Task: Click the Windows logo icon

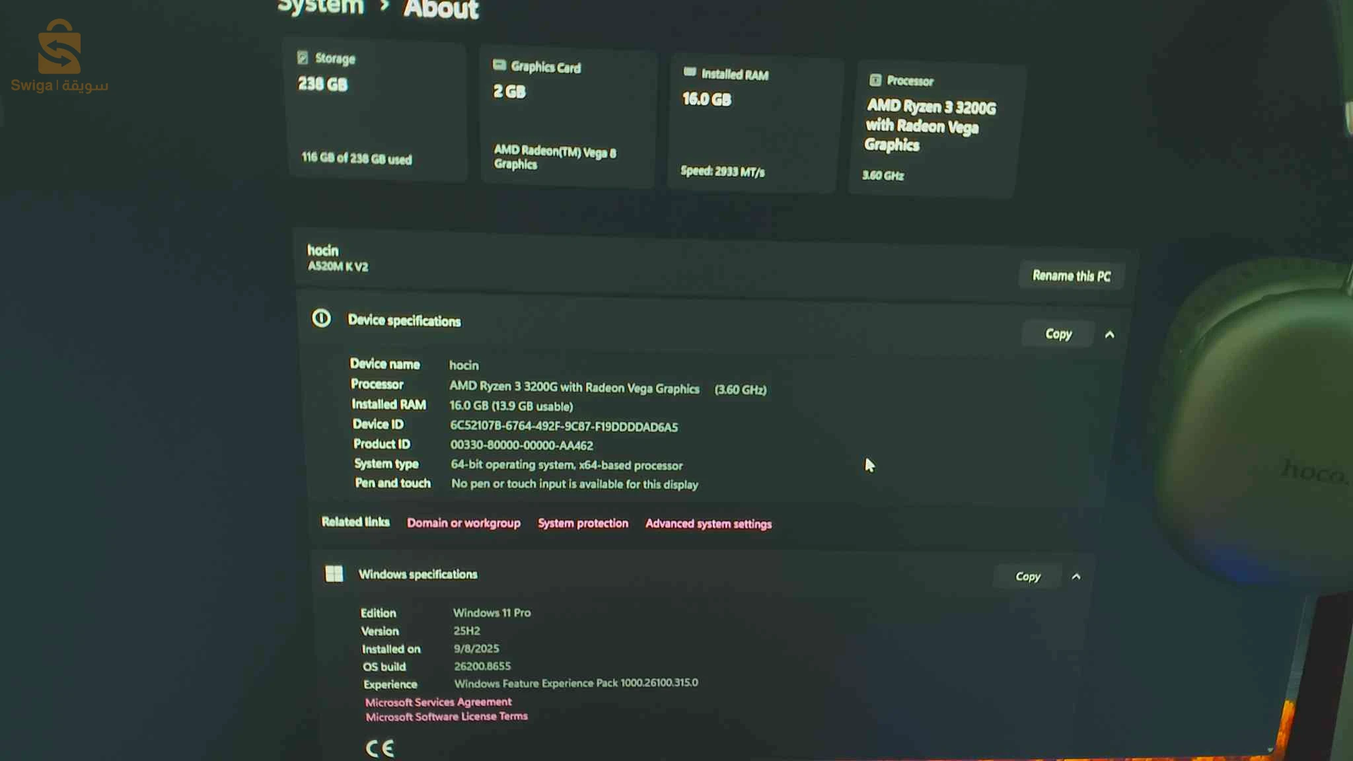Action: tap(334, 573)
